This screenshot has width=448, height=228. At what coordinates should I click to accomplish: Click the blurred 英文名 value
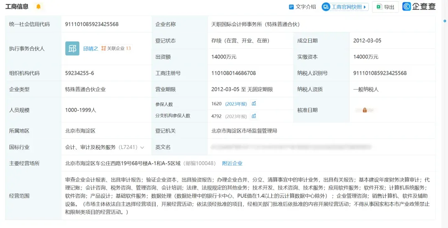(x=292, y=147)
